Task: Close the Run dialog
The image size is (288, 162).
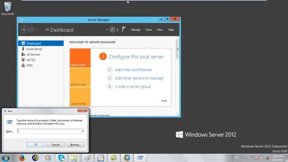Action: (82, 110)
